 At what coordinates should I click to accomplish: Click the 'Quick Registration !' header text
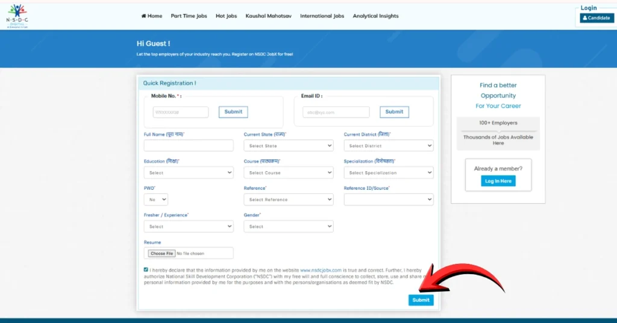[x=169, y=83]
